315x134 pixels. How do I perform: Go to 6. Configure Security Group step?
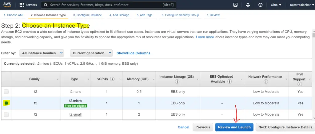180,15
